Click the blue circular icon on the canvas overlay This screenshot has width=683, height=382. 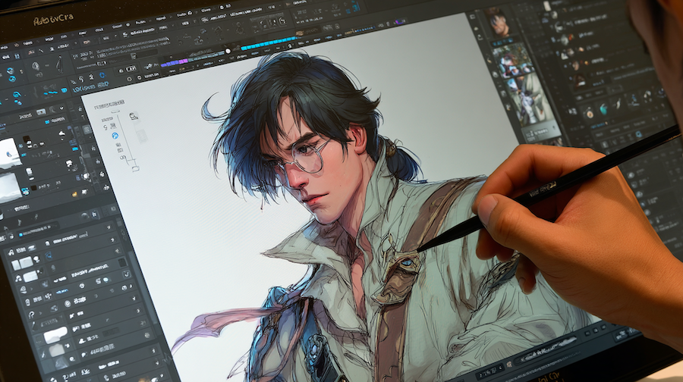tap(115, 136)
